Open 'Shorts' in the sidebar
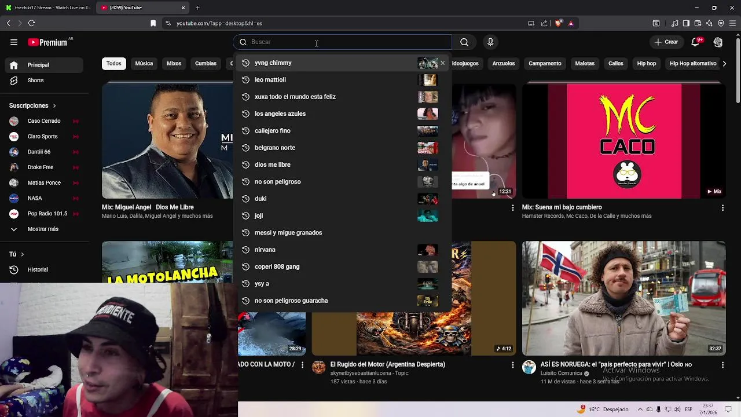 point(45,81)
